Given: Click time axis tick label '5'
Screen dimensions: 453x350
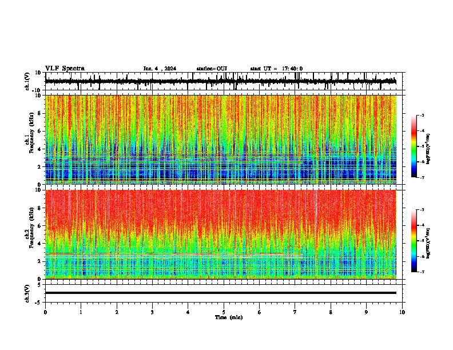Looking at the screenshot, I should click(224, 312).
